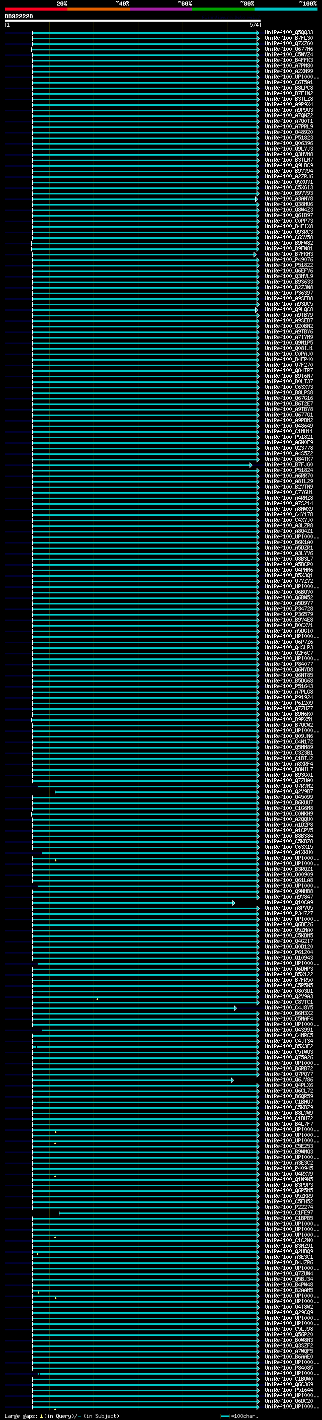322x1420 pixels.
Task: Select hit UniRef100_B8LPC8
Action: (289, 88)
